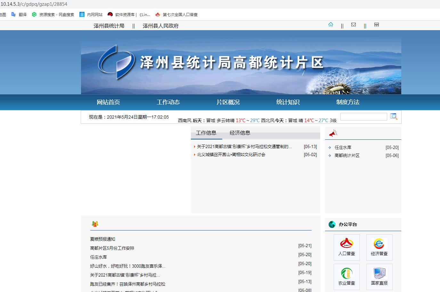The image size is (440, 292).
Task: Open the 高都统计片区 announcement link
Action: point(347,155)
